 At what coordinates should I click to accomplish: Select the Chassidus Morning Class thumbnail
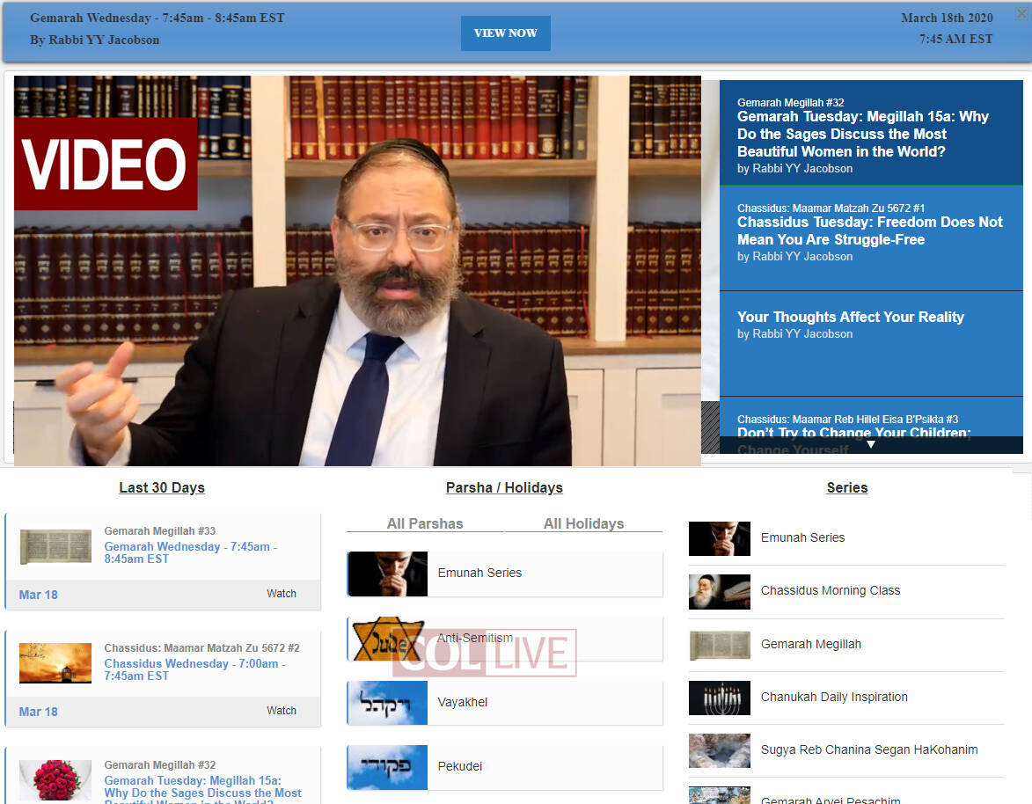(x=719, y=591)
